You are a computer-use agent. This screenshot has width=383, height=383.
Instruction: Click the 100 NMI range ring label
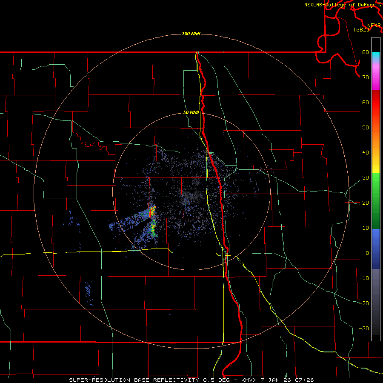point(191,34)
